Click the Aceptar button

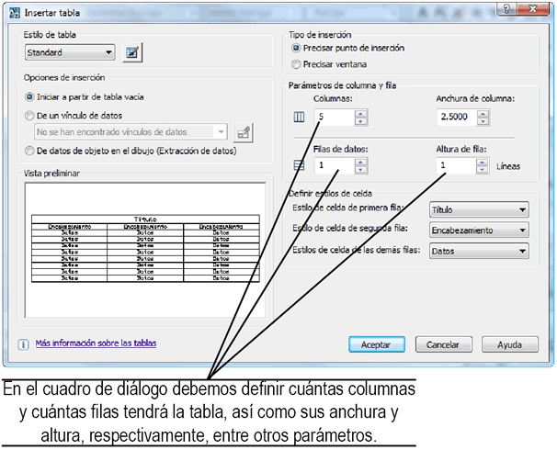coord(377,344)
